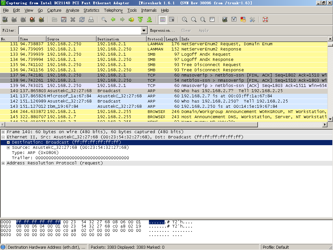
Task: Sort packets by Length column header
Action: point(172,39)
